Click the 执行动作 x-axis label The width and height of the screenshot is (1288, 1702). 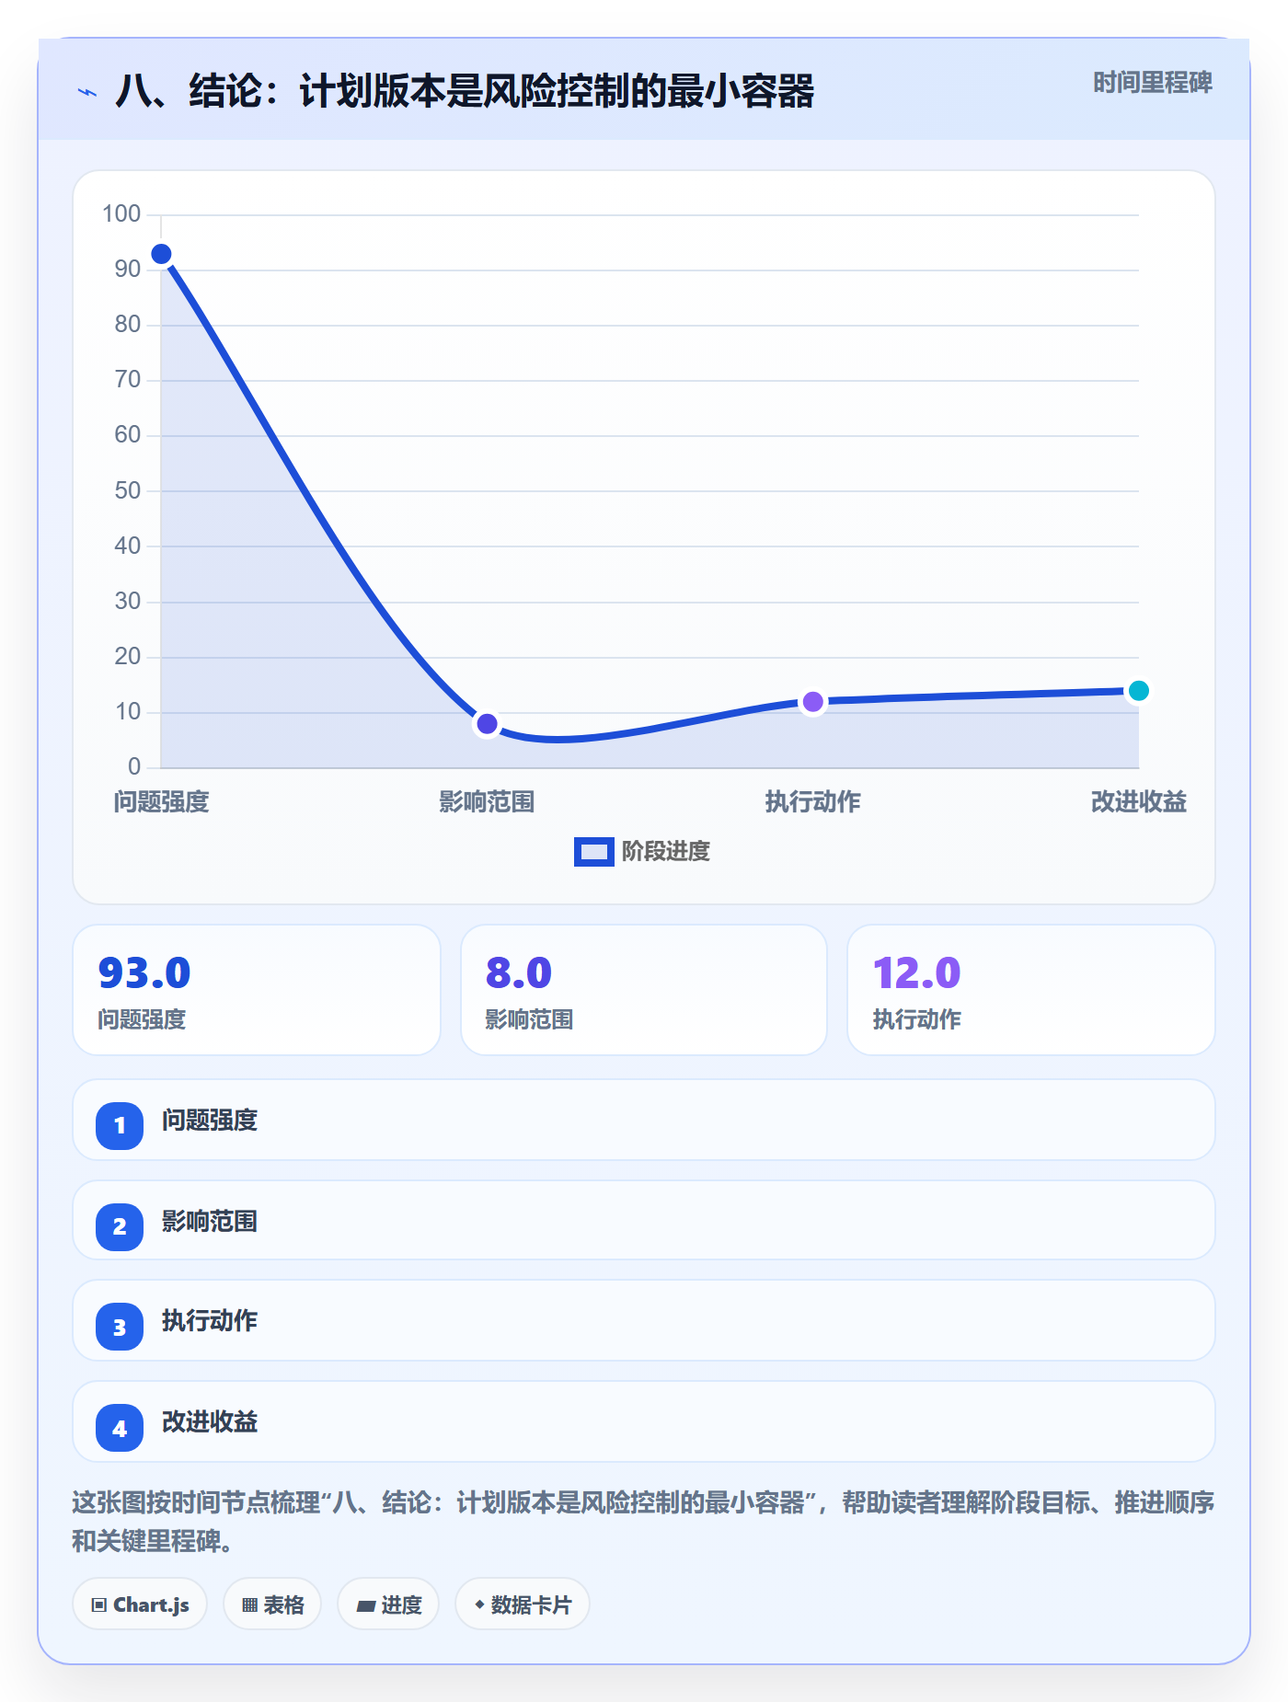coord(813,802)
